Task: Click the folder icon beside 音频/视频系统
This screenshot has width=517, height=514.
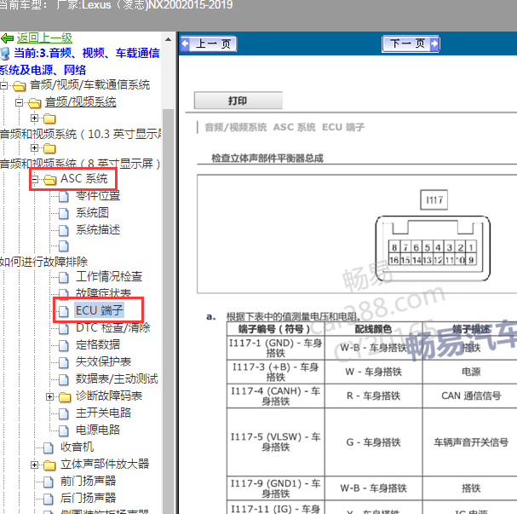Action: tap(35, 103)
